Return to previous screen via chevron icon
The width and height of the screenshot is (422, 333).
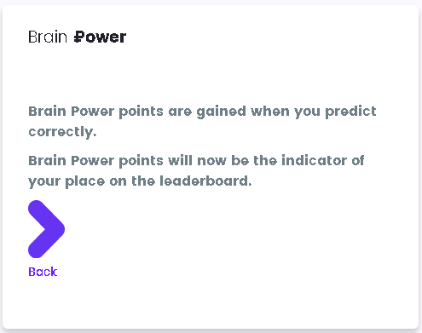46,229
